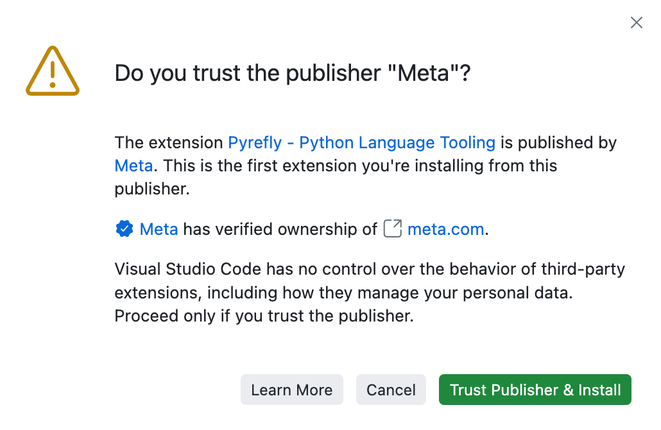
Task: Close the trust publisher dialog
Action: coord(636,23)
